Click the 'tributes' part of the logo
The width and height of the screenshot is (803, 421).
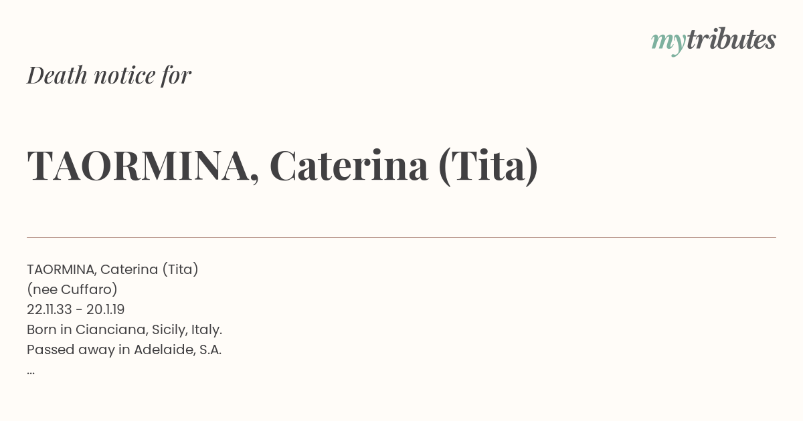click(x=731, y=39)
